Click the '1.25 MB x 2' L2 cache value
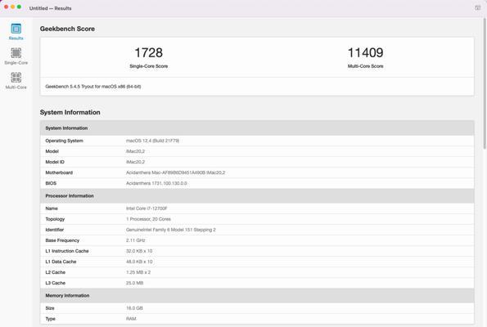Image resolution: width=487 pixels, height=327 pixels. click(x=138, y=272)
